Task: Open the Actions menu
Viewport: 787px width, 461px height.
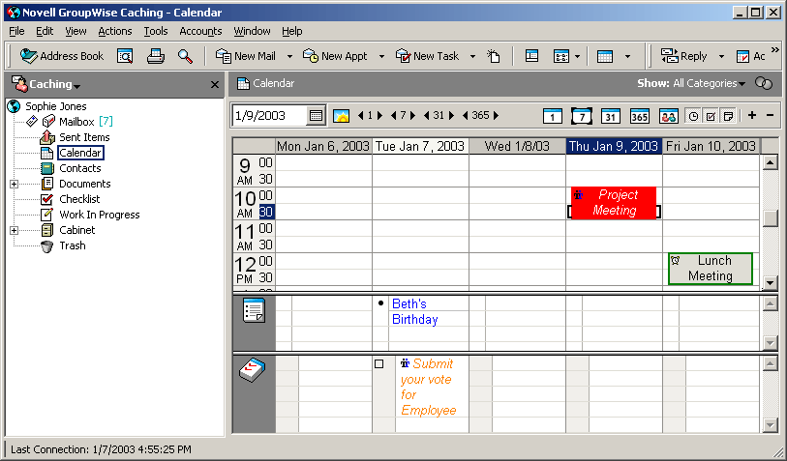Action: point(115,31)
